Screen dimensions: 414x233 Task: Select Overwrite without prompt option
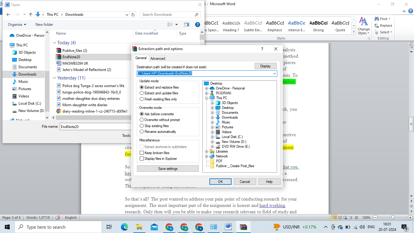[142, 120]
